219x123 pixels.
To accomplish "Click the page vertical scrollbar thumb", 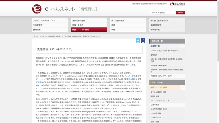I will point(218,31).
